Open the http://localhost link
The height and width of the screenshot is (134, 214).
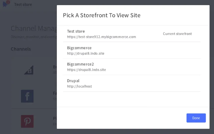[x=79, y=86]
